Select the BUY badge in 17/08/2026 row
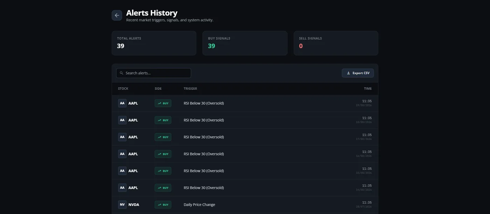The width and height of the screenshot is (490, 214). point(163,137)
